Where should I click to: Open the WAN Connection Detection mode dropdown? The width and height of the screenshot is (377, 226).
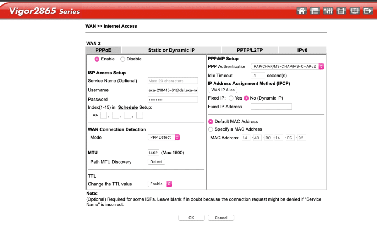pos(163,137)
